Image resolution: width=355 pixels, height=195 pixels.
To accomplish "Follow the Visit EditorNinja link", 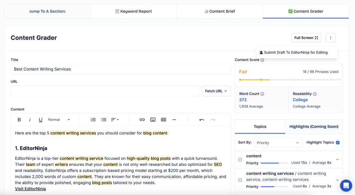I will coord(31,189).
